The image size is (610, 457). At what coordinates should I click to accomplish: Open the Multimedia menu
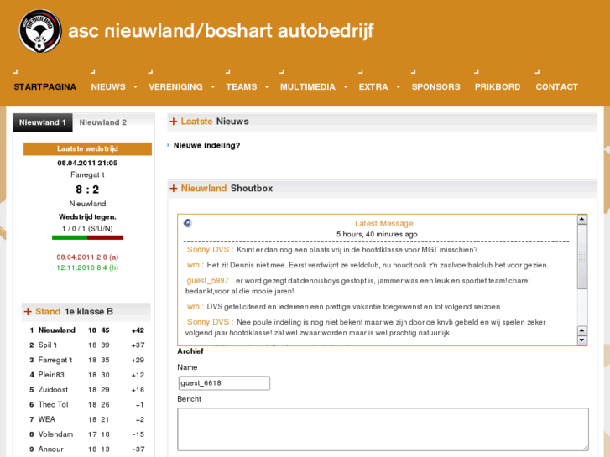(308, 86)
